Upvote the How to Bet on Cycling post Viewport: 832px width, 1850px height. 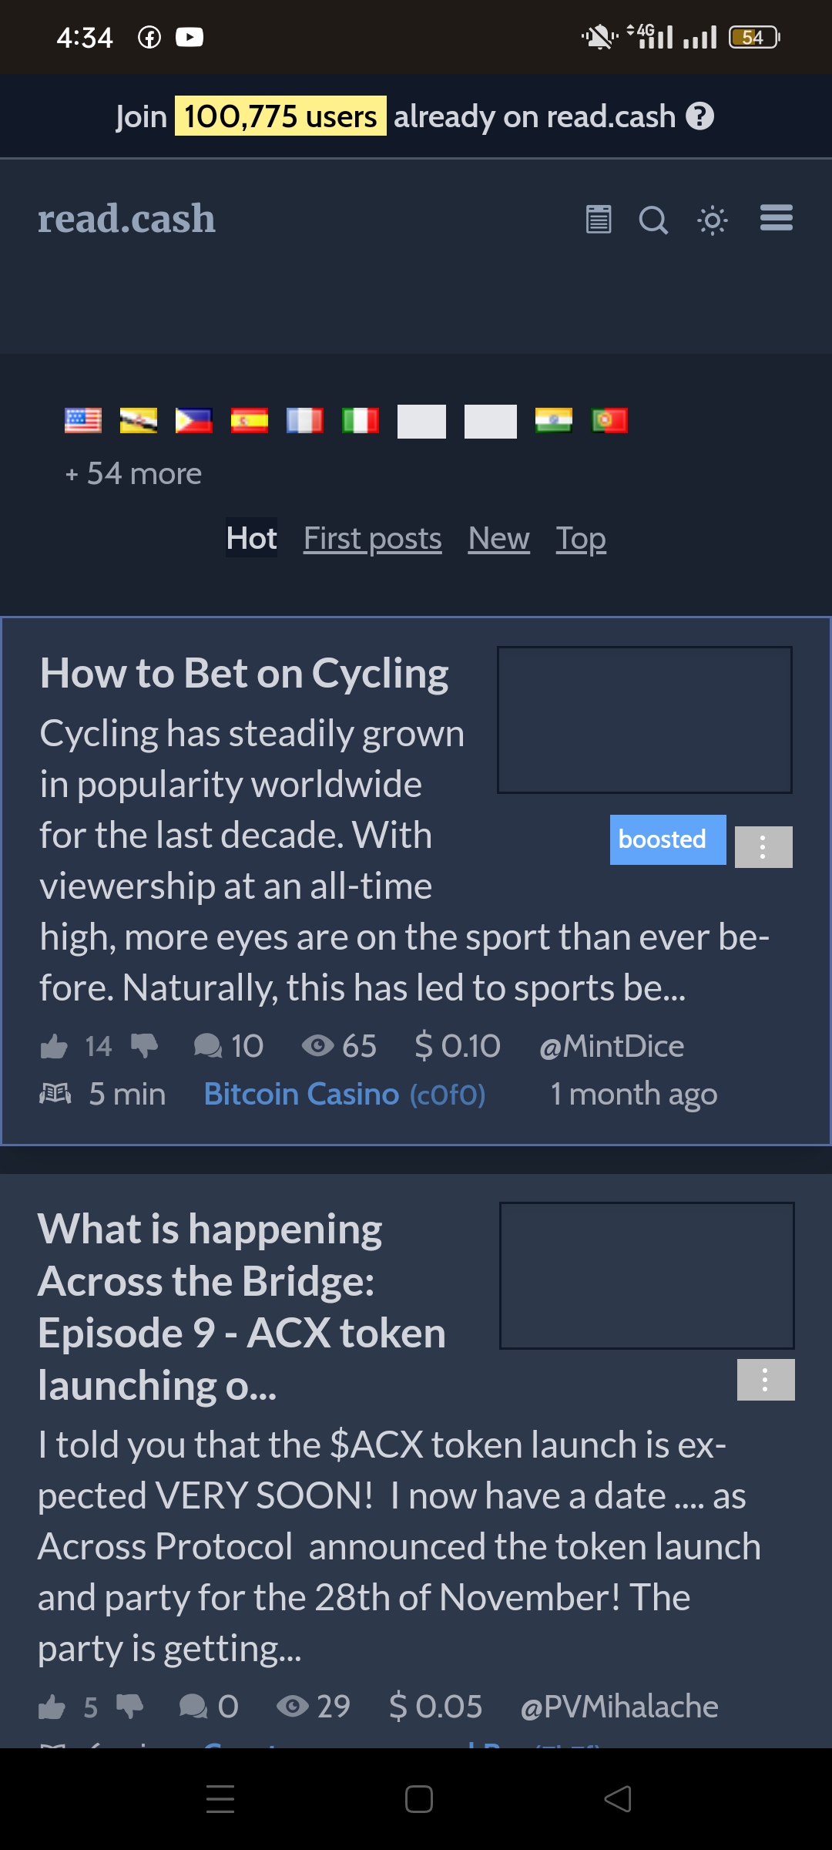click(x=54, y=1047)
